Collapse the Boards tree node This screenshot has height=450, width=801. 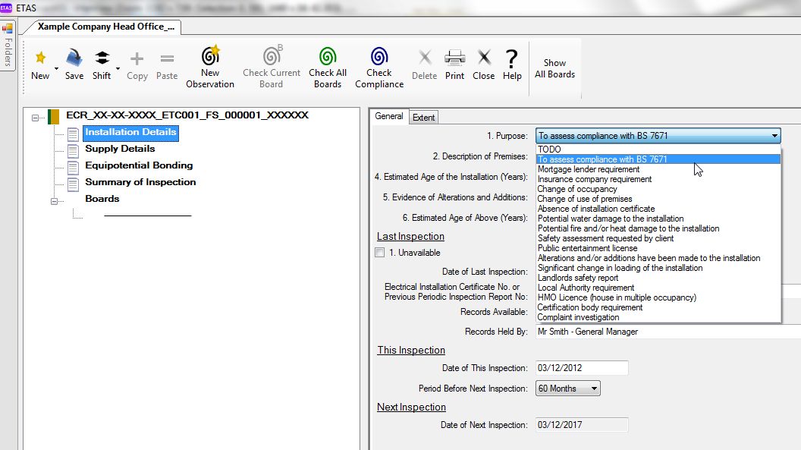[x=54, y=201]
